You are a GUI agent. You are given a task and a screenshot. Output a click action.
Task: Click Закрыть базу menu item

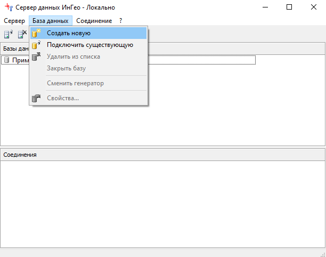88,68
